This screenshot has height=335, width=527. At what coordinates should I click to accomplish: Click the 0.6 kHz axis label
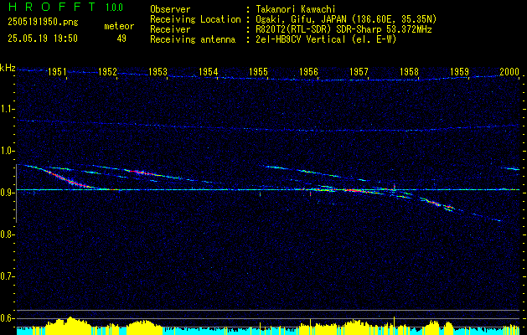point(7,318)
